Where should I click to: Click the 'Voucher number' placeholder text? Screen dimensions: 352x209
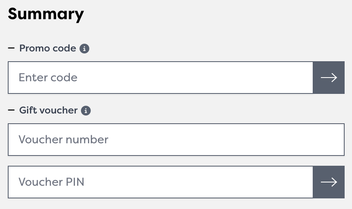[x=63, y=140]
